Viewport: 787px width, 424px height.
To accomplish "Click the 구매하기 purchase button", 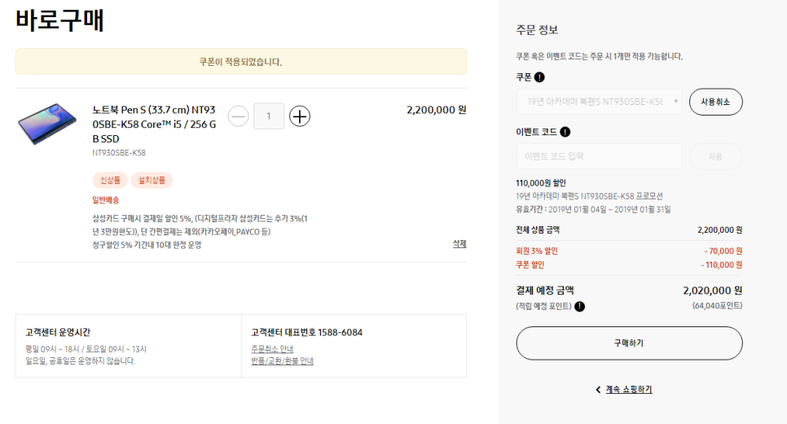I will pos(629,343).
